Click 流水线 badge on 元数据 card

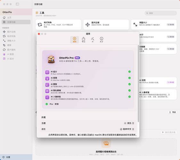(171, 49)
